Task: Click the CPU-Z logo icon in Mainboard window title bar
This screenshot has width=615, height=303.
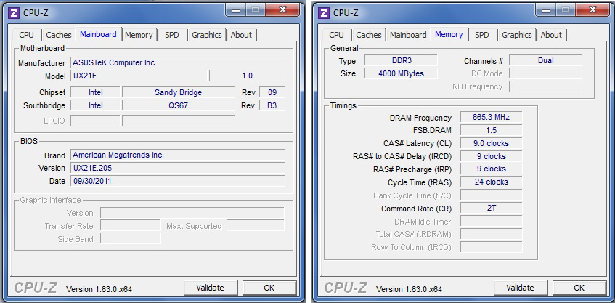Action: [x=14, y=12]
